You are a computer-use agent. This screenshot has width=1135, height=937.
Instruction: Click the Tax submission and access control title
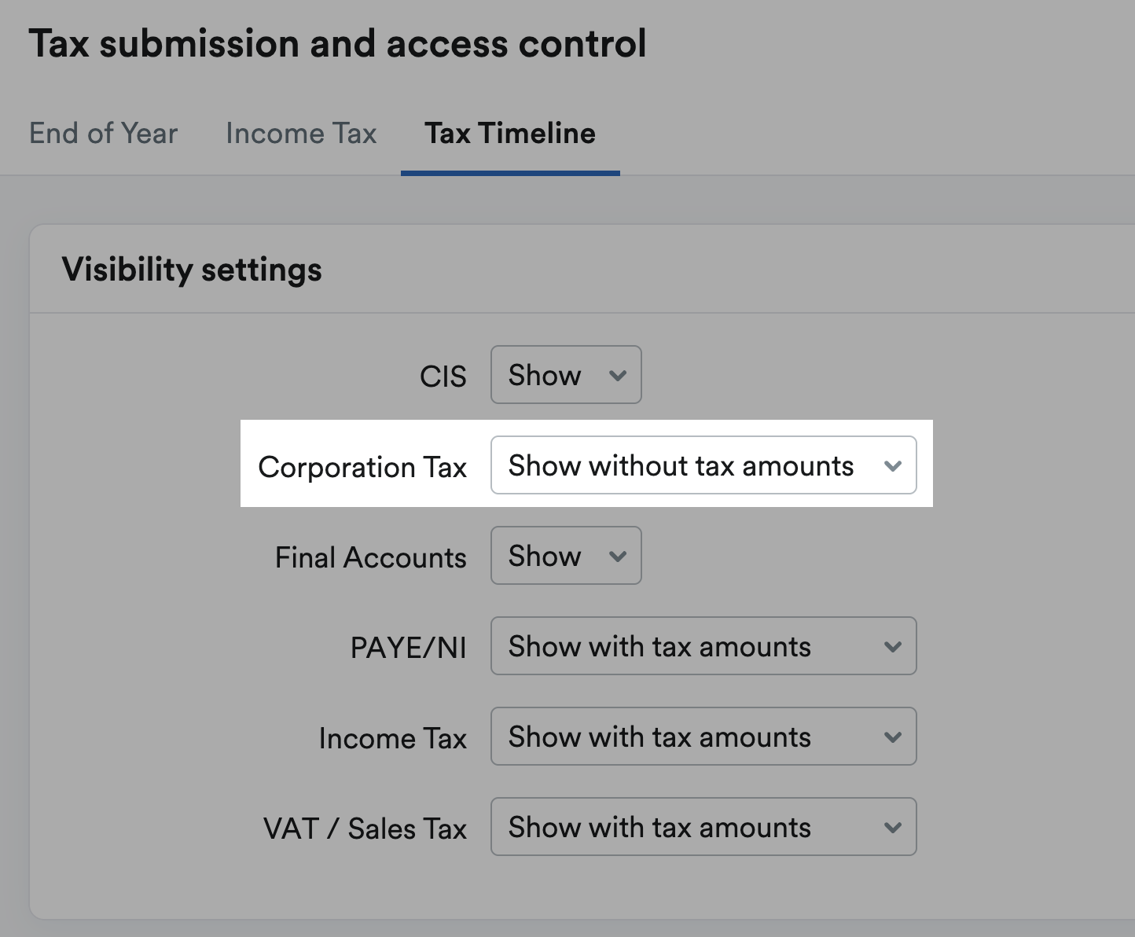[x=338, y=43]
